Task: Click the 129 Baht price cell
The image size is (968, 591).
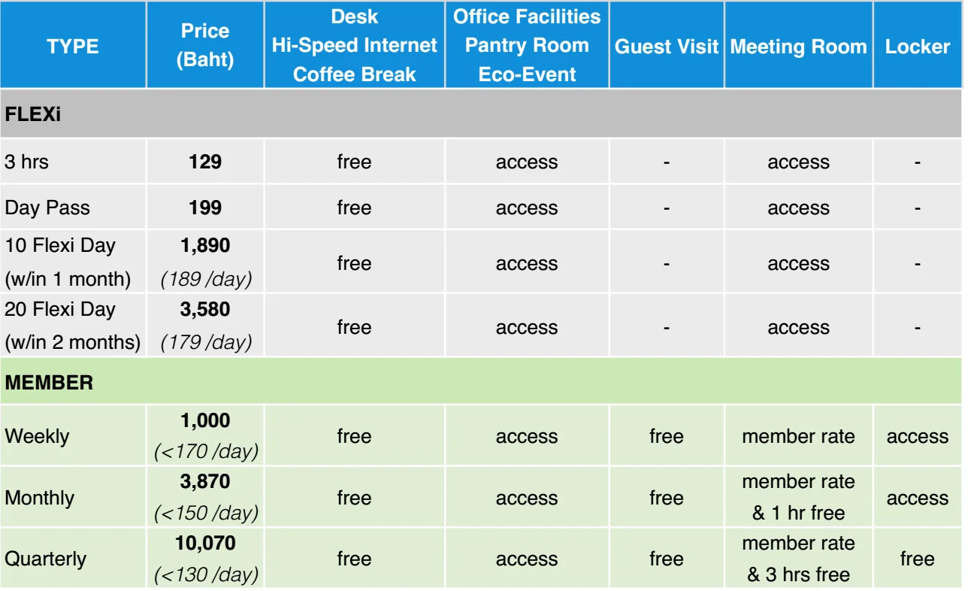Action: [205, 162]
